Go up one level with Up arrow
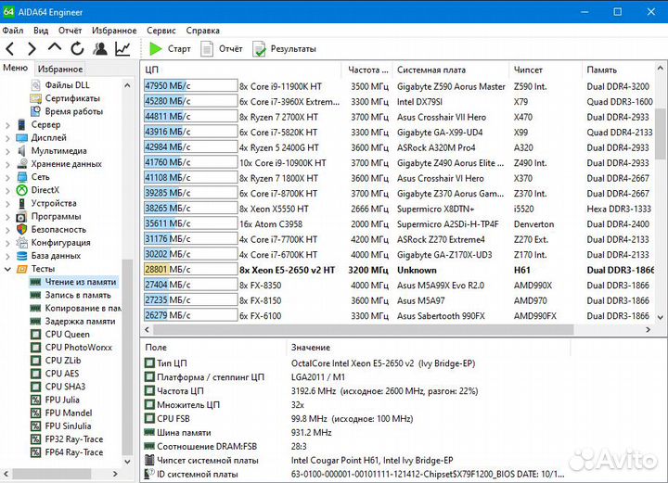This screenshot has height=483, width=668. click(55, 47)
